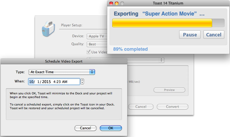Viewport: 230px width, 137px height.
Task: Confirm the scheduled export with OK
Action: [111, 128]
